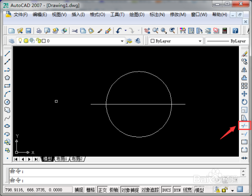Select the Trim modify tool

click(x=244, y=126)
